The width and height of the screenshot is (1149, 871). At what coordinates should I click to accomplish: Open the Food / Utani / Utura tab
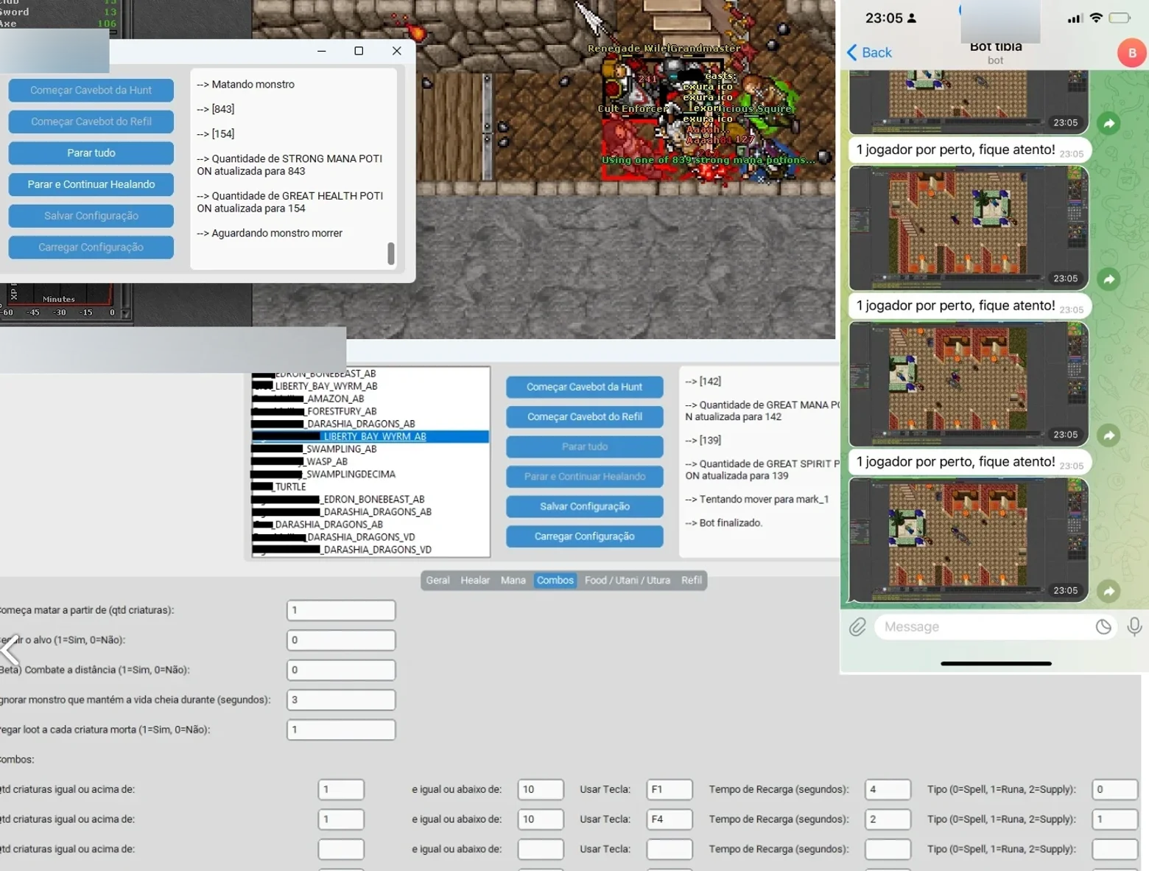(x=628, y=581)
